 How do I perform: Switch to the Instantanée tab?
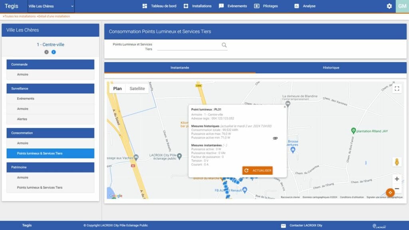click(x=180, y=68)
